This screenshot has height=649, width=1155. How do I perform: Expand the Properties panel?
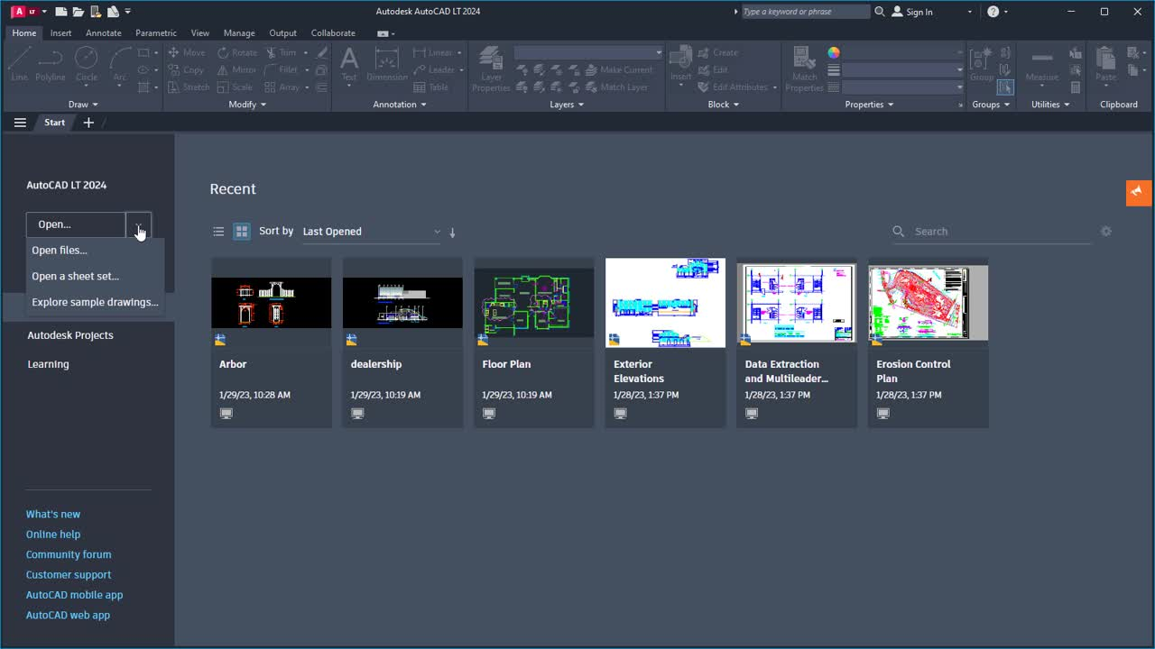pos(869,105)
